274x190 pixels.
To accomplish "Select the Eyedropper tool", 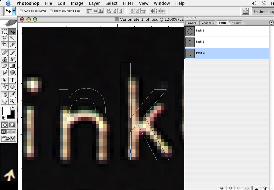I will pos(12,95).
